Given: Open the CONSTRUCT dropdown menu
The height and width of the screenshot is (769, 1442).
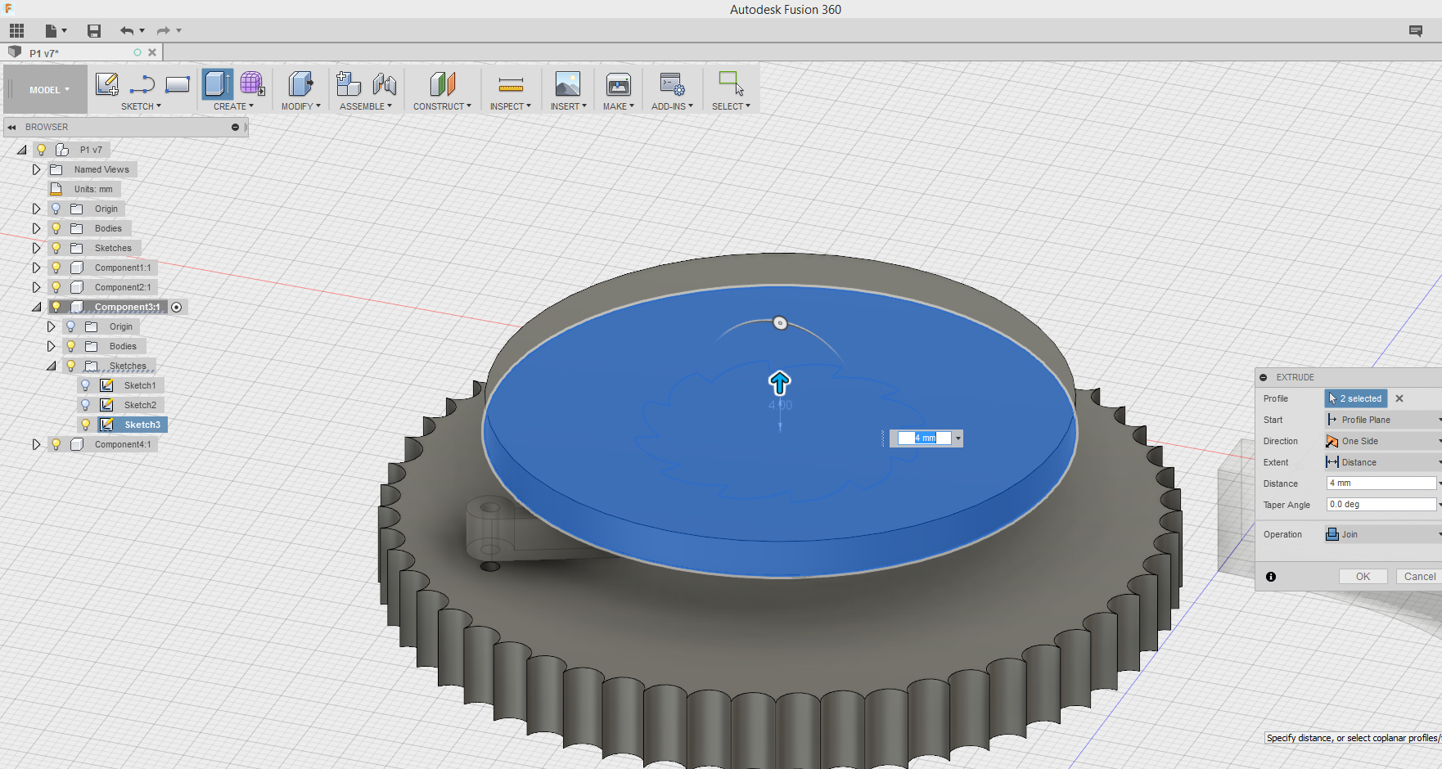Looking at the screenshot, I should [442, 106].
